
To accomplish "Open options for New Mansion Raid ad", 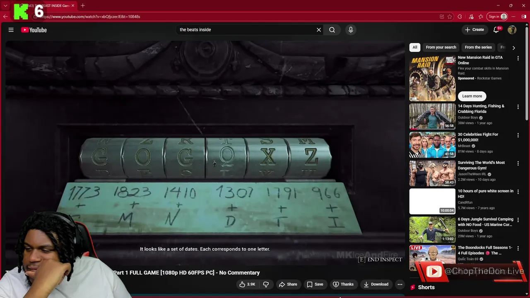I will click(x=518, y=58).
